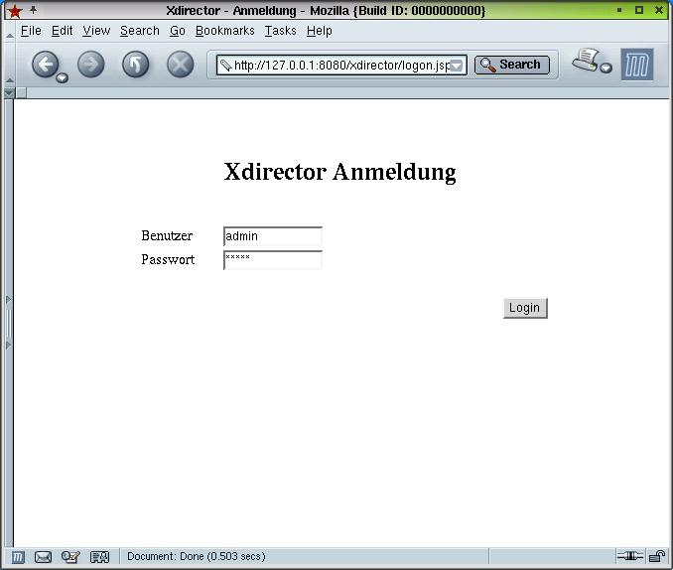Click the window pin sticky icon
The height and width of the screenshot is (570, 673).
33,10
